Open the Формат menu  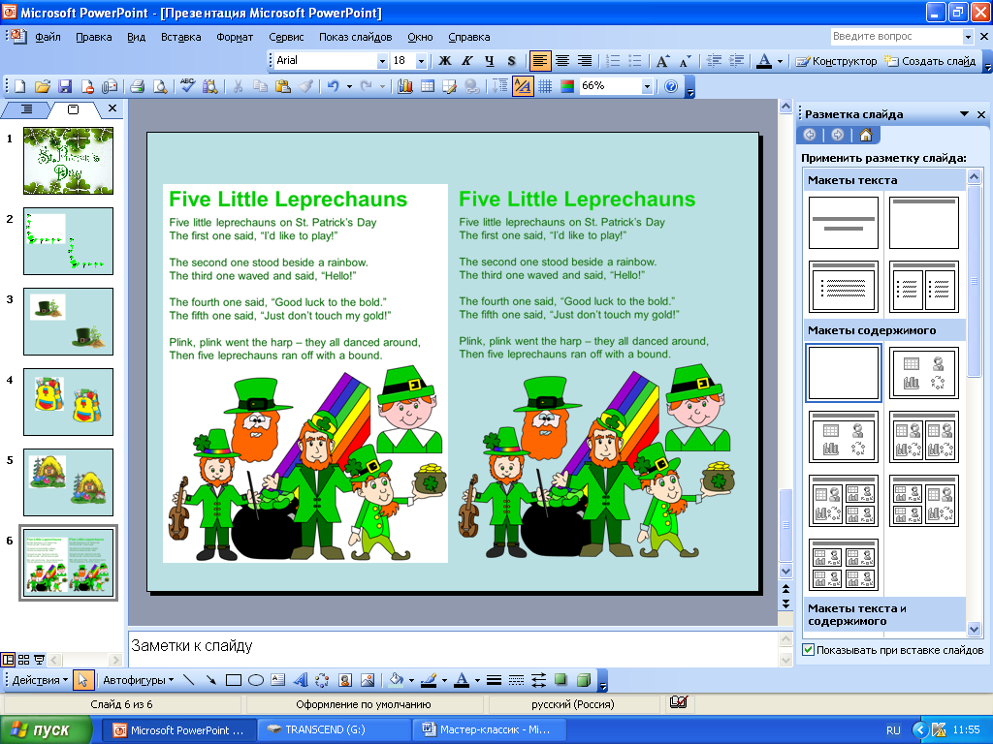(x=235, y=37)
